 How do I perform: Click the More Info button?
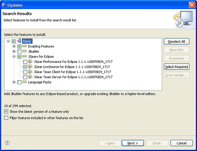[176, 50]
